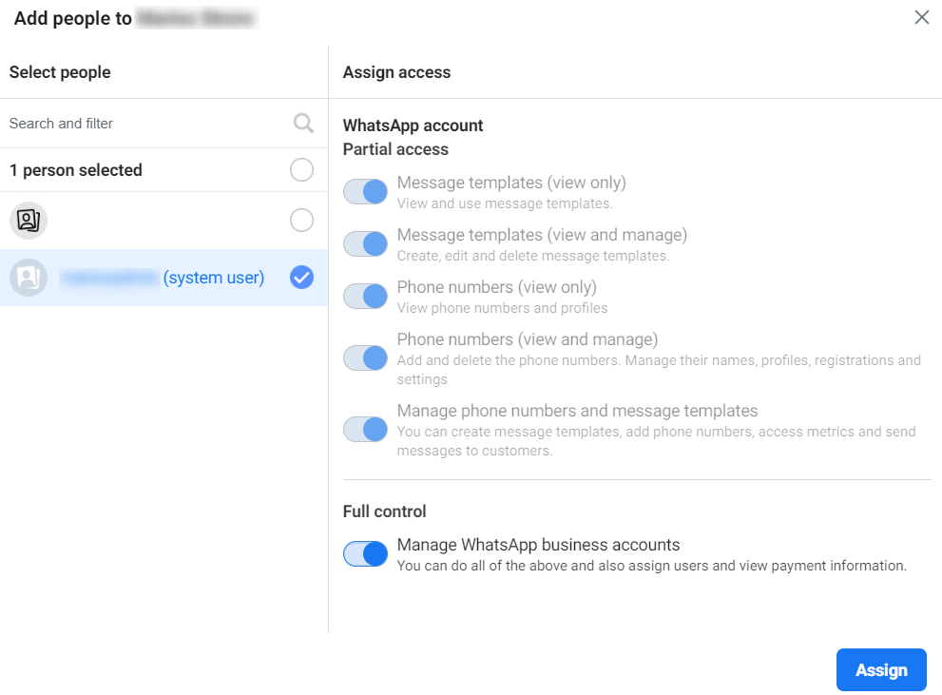
Task: Click 'WhatsApp account' text
Action: point(413,125)
